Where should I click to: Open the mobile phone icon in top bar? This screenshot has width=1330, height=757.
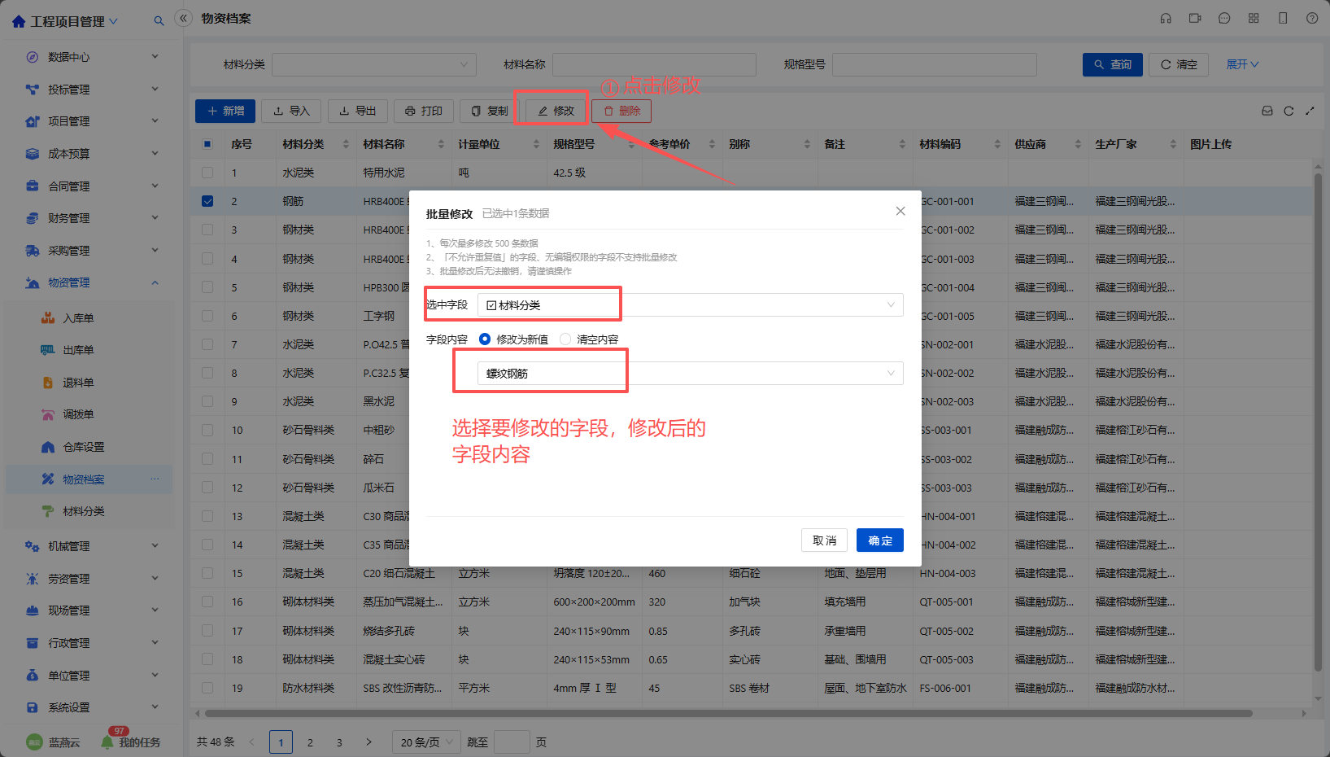(1283, 18)
